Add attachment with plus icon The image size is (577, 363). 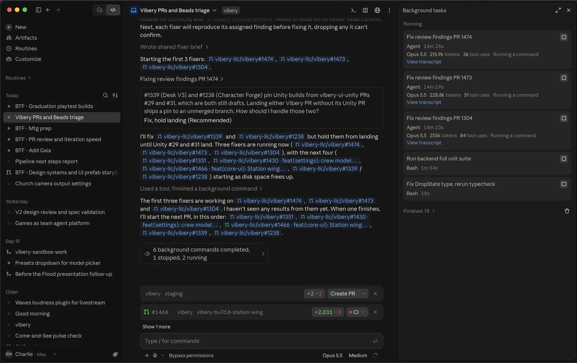(147, 356)
